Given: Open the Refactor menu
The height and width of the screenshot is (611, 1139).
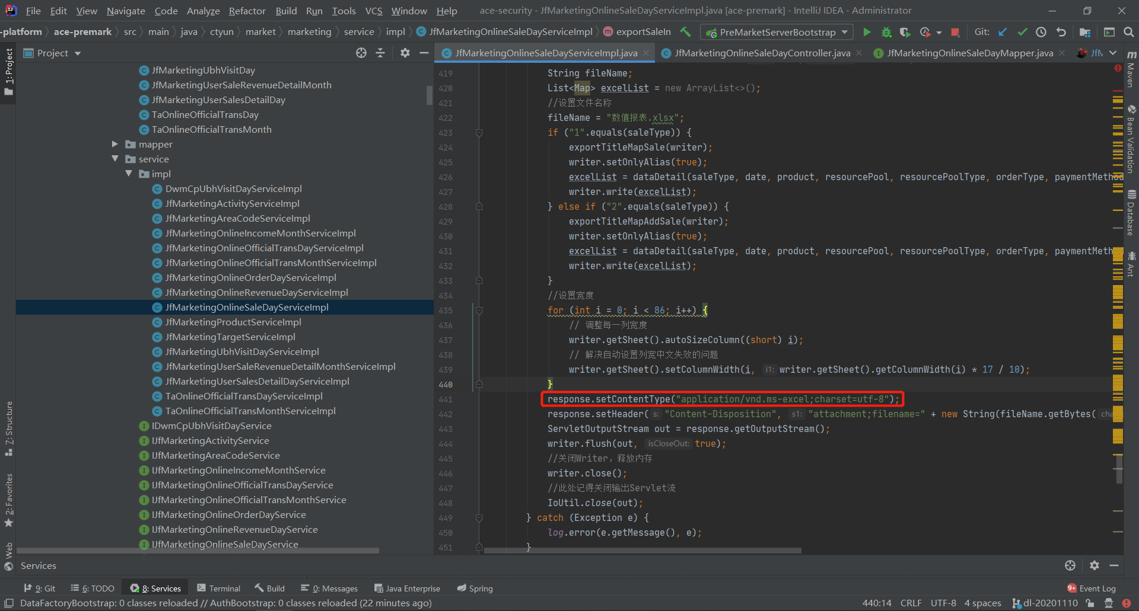Looking at the screenshot, I should [247, 11].
